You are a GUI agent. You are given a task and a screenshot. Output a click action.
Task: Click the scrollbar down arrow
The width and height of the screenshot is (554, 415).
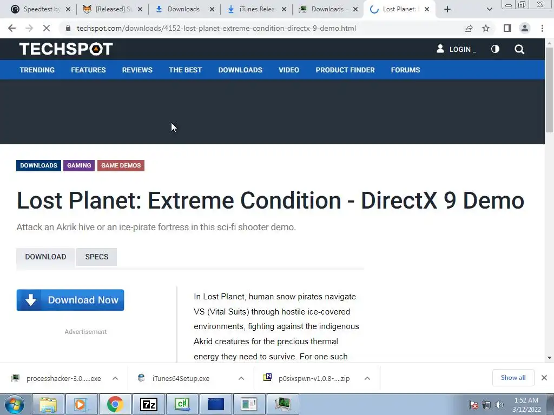tap(549, 358)
